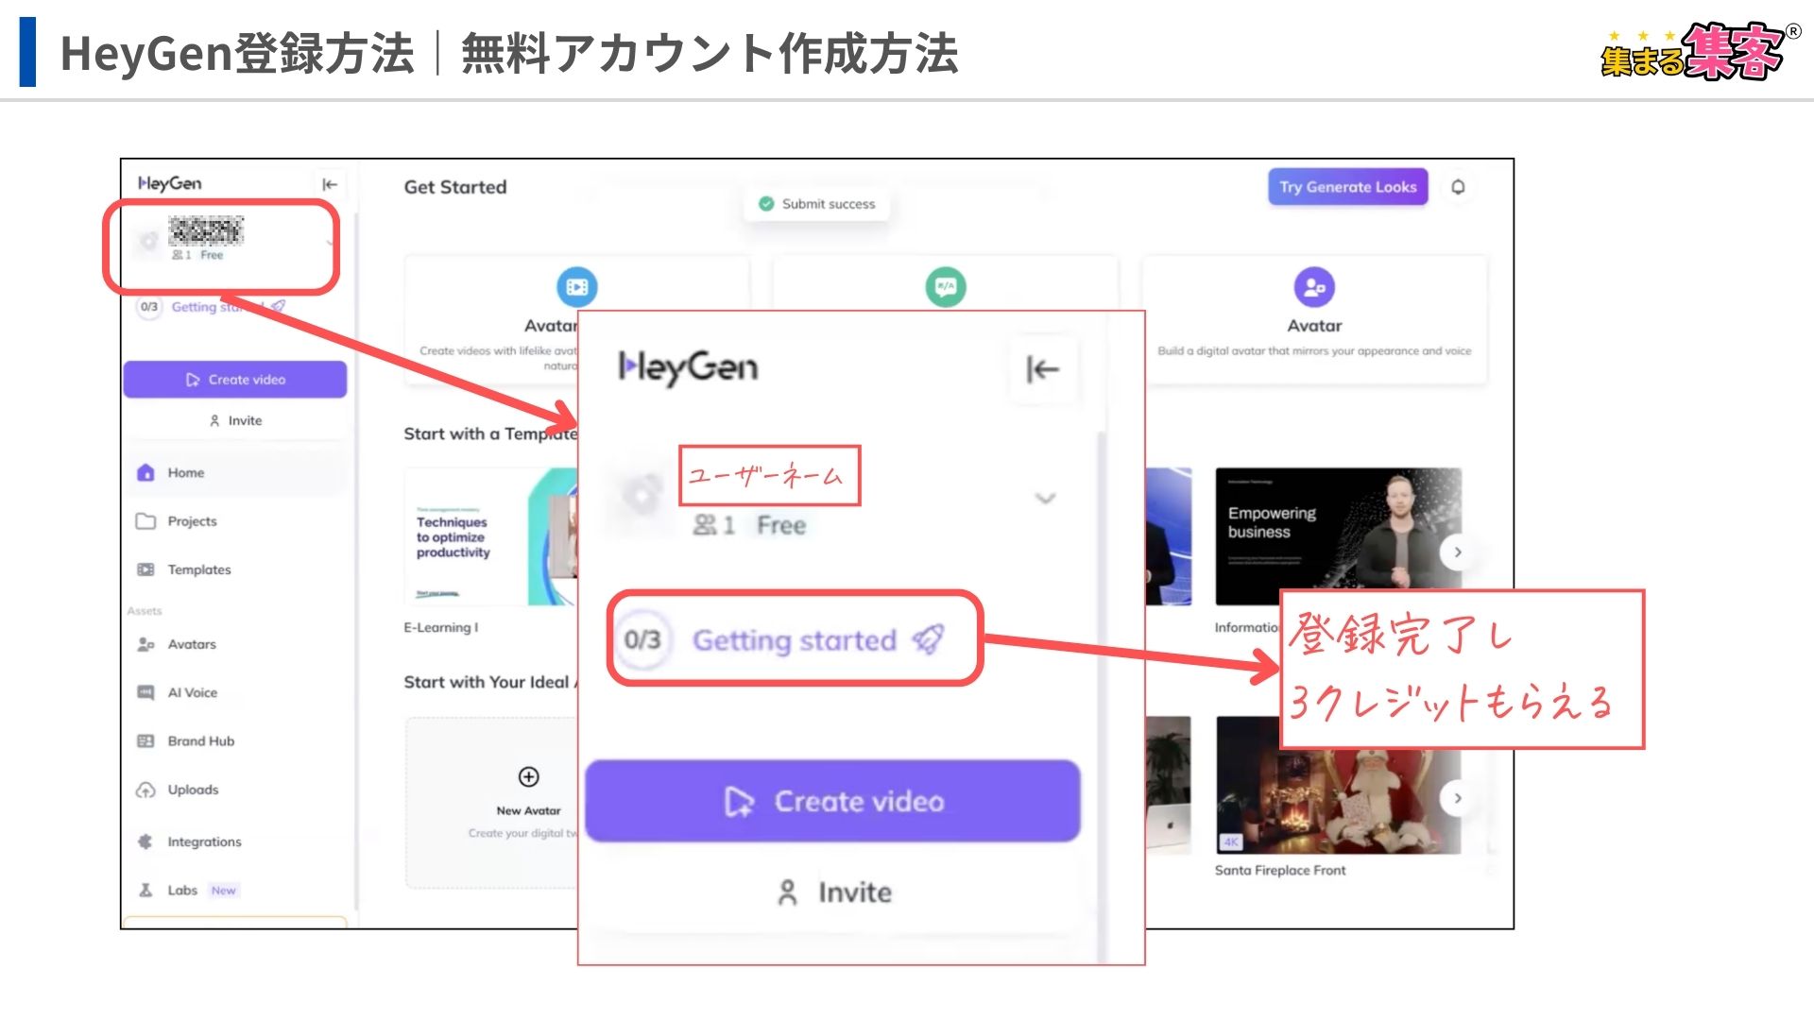Click the Uploads cloud icon
The height and width of the screenshot is (1020, 1814).
pyautogui.click(x=145, y=790)
